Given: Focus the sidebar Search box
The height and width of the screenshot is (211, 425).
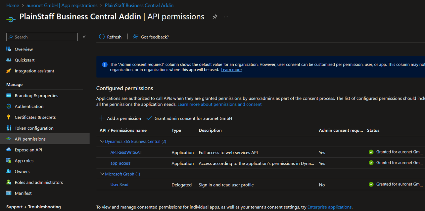Looking at the screenshot, I should click(x=42, y=37).
